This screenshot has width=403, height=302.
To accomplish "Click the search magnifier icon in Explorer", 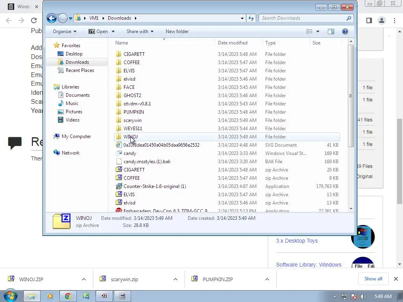I will 349,18.
